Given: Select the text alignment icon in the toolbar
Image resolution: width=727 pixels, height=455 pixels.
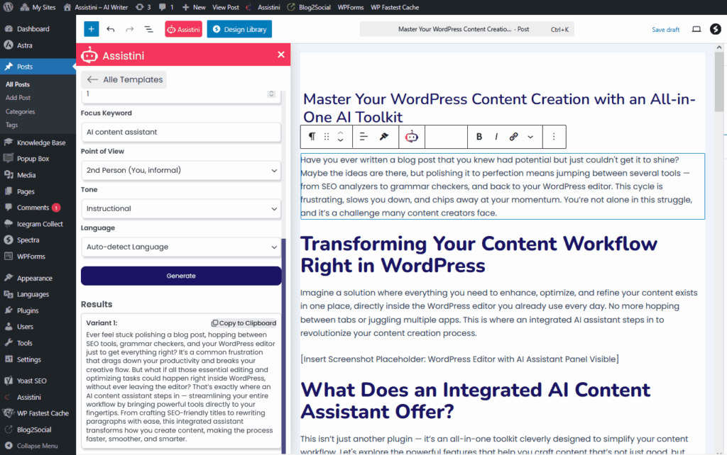Looking at the screenshot, I should point(363,137).
